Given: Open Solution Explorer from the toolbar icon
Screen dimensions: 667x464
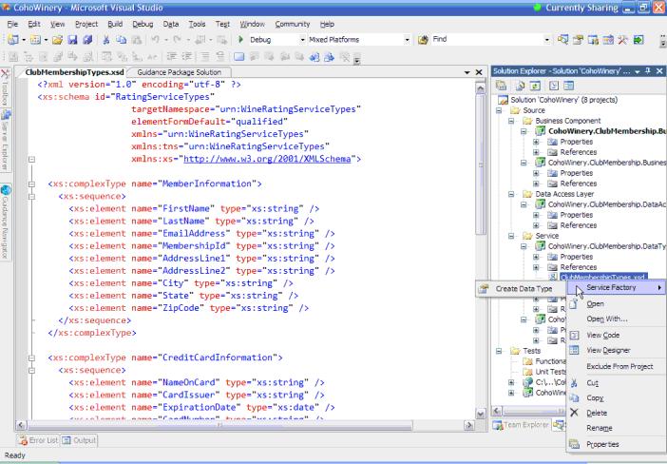Looking at the screenshot, I should point(562,40).
